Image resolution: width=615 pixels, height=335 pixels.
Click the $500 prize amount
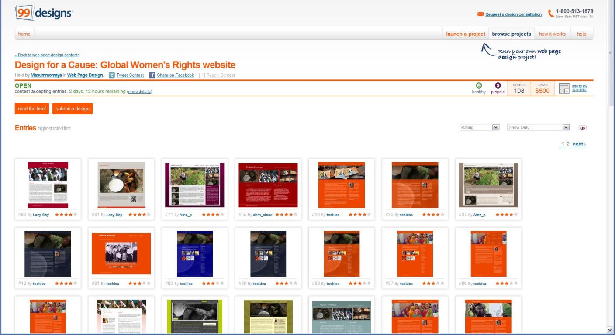point(542,91)
